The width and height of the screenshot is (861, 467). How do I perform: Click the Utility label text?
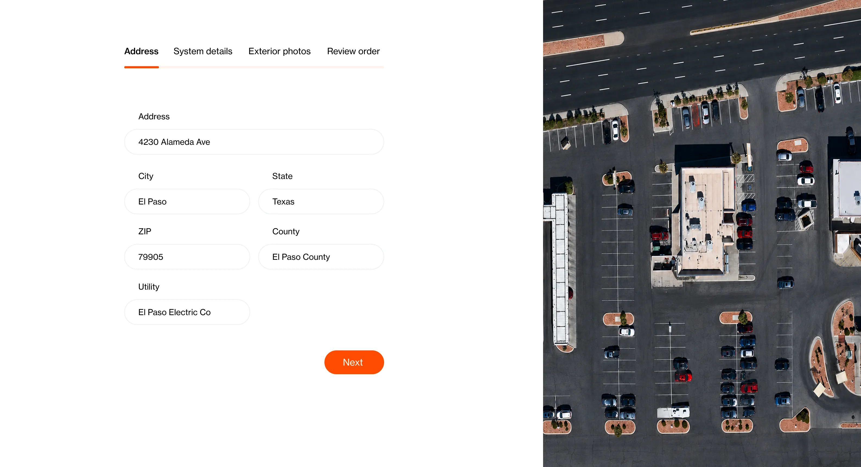149,287
